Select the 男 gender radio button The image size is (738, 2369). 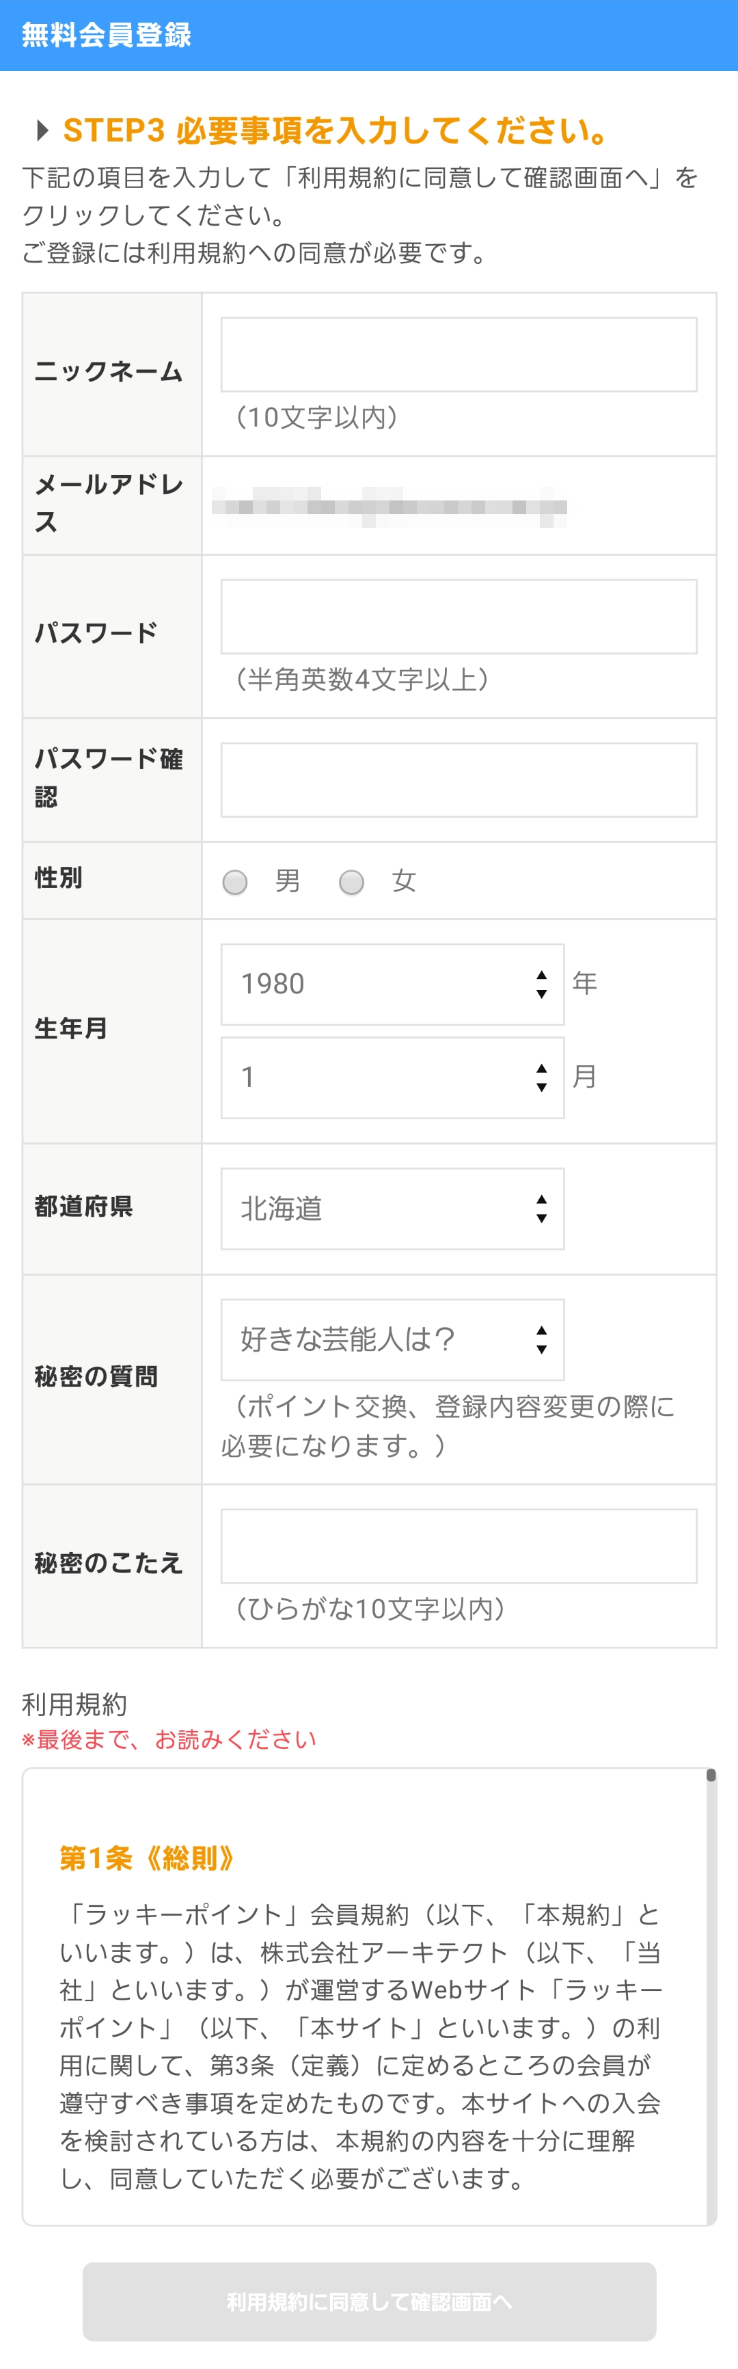point(235,882)
